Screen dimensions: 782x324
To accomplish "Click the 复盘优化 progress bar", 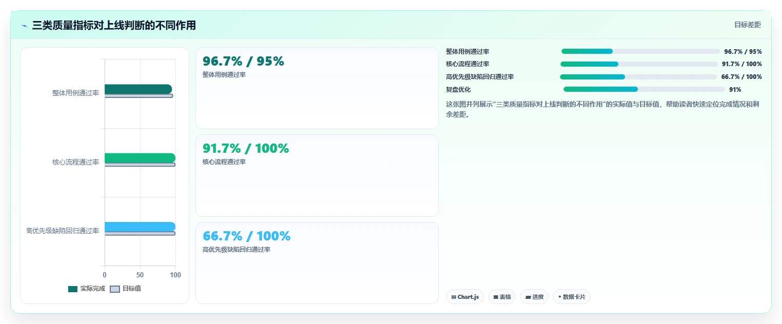I will [x=644, y=89].
